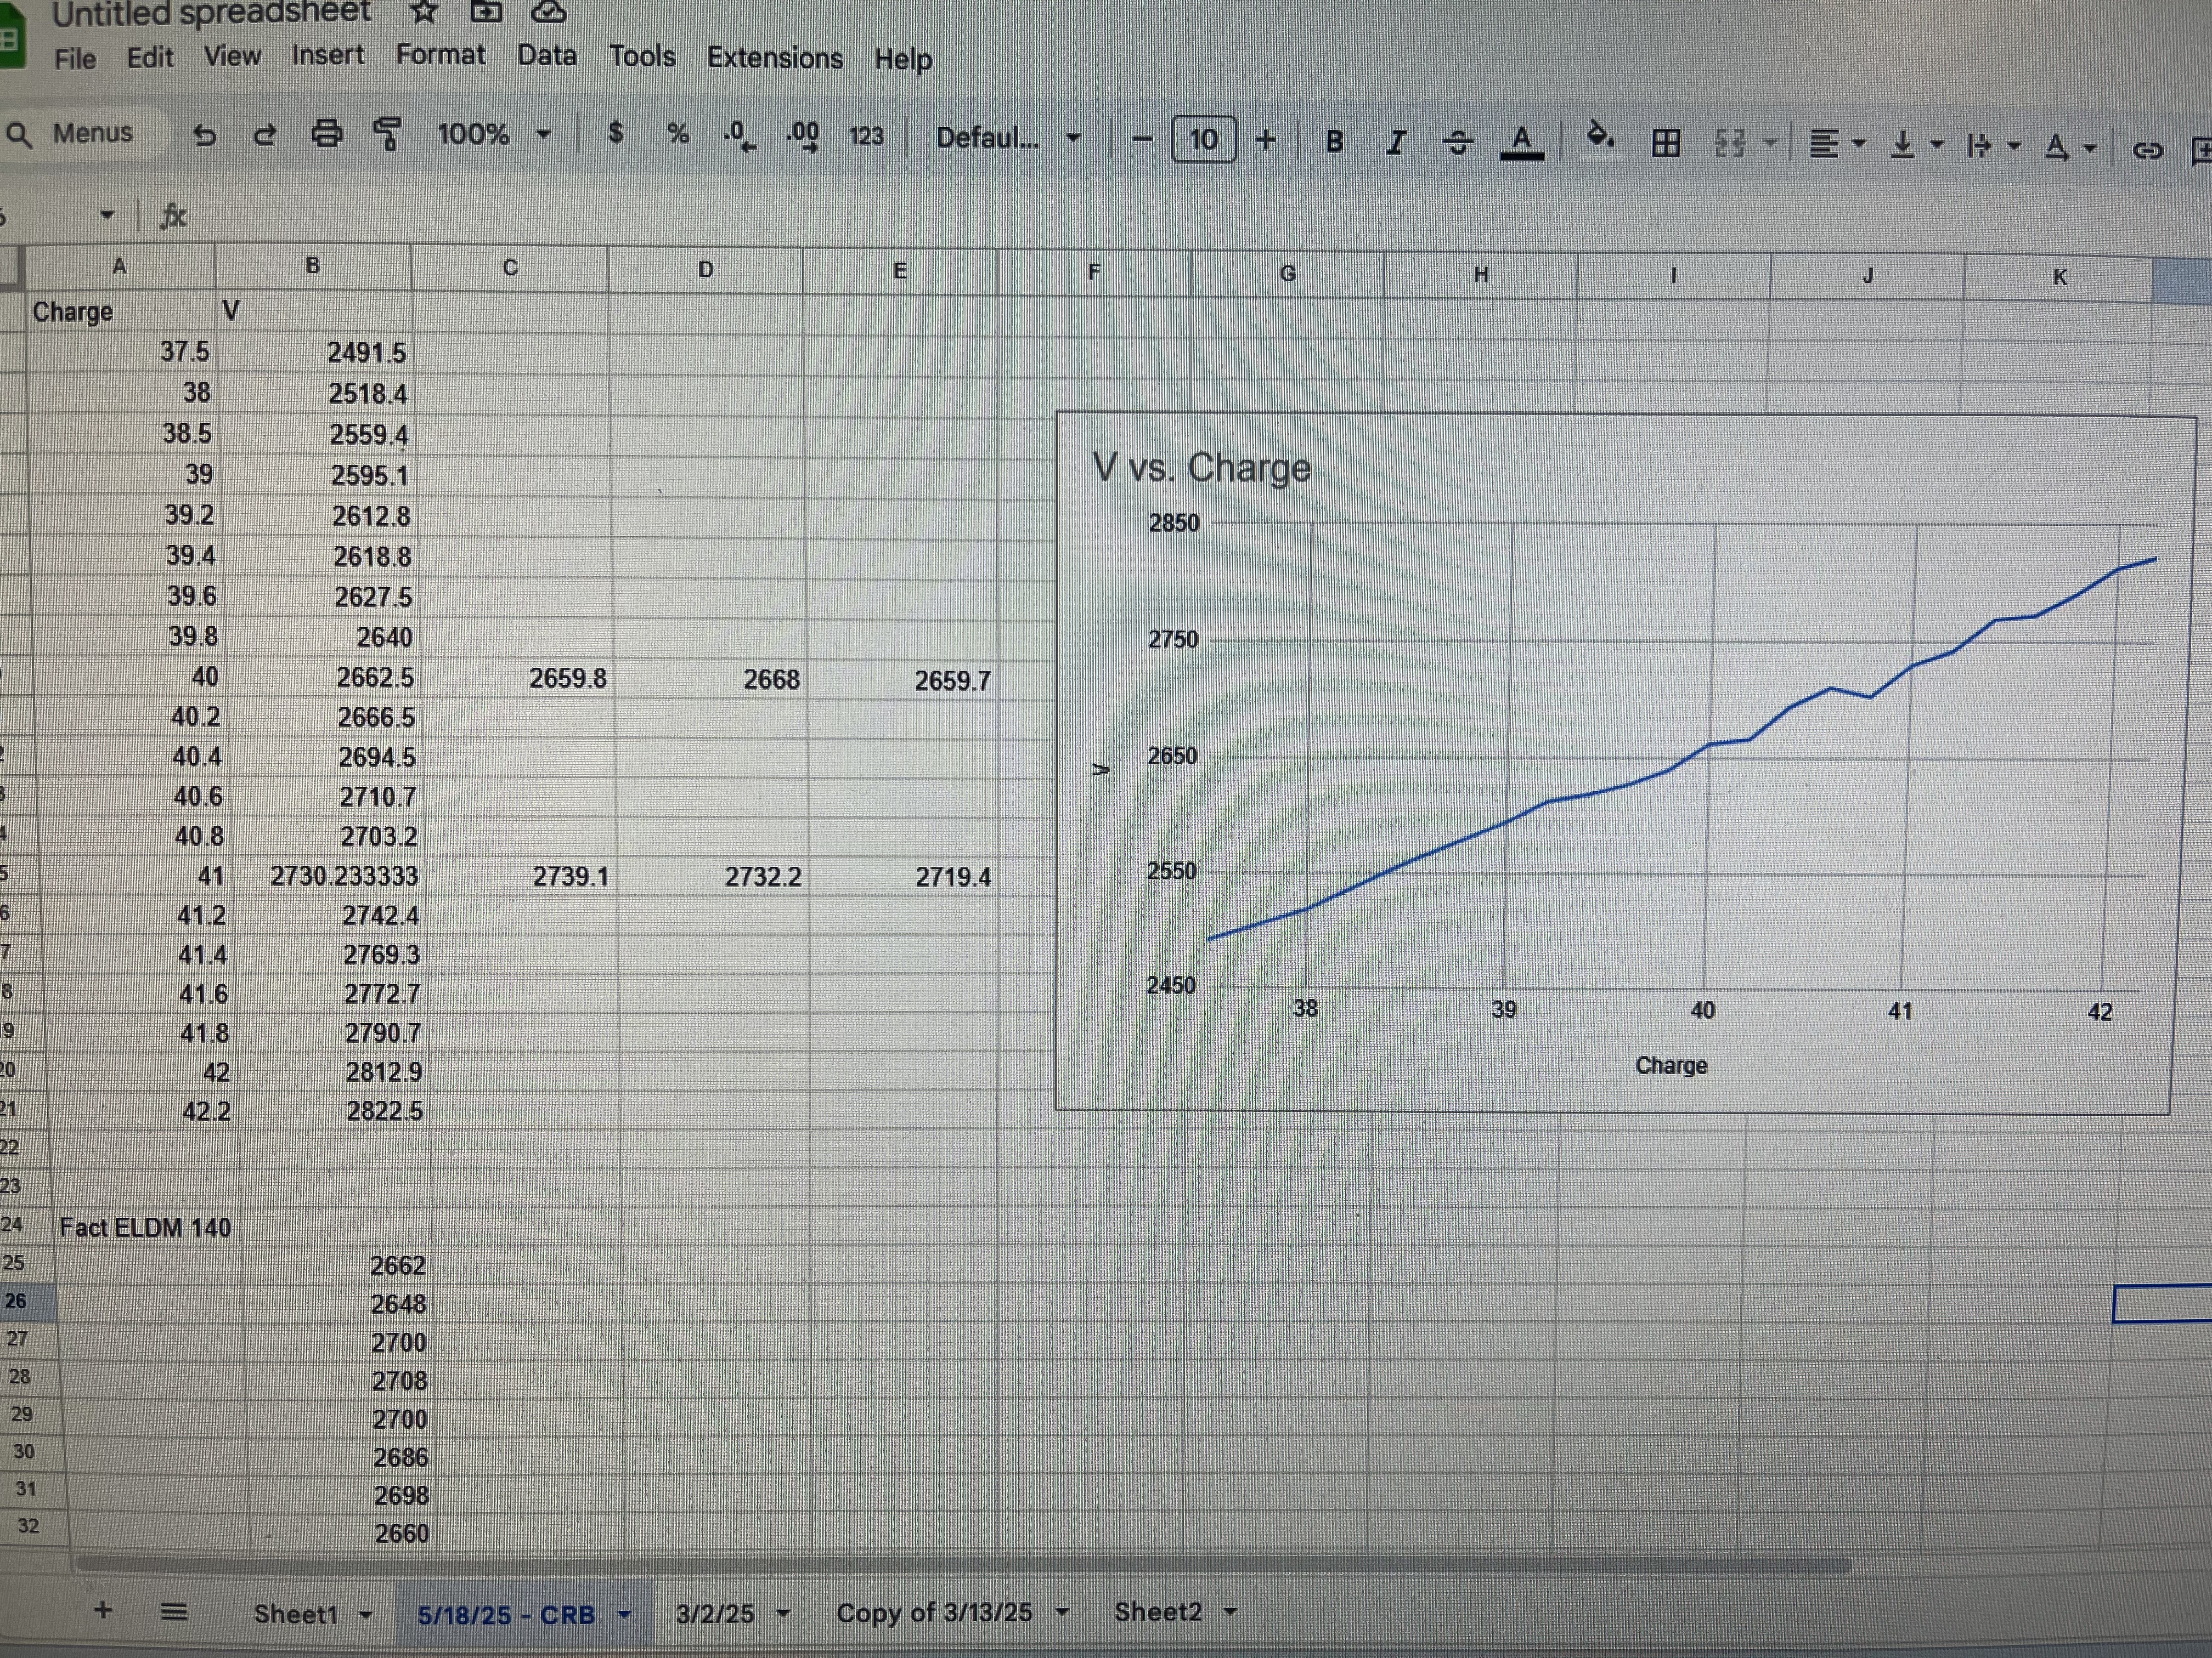Viewport: 2212px width, 1658px height.
Task: Click the Insert link icon
Action: pyautogui.click(x=2147, y=150)
